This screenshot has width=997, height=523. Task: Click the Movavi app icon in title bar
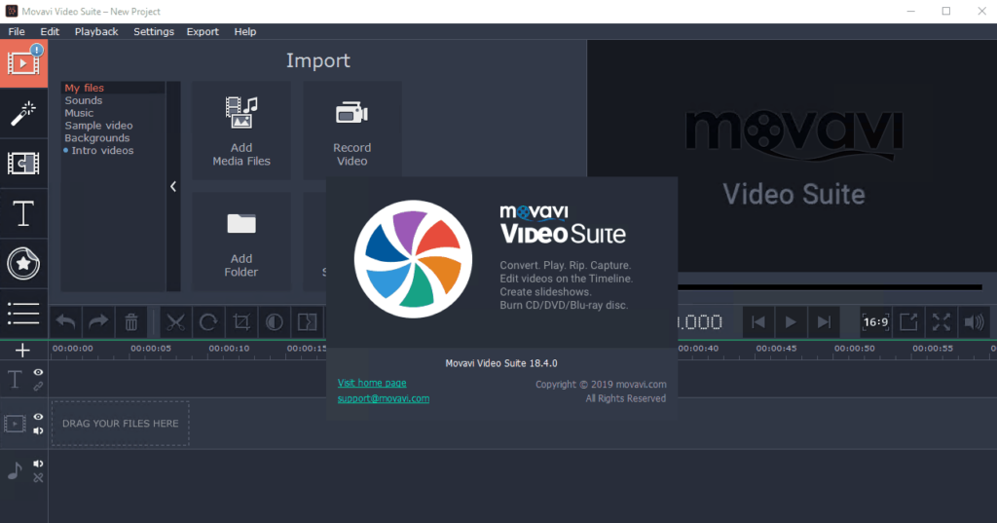point(12,12)
